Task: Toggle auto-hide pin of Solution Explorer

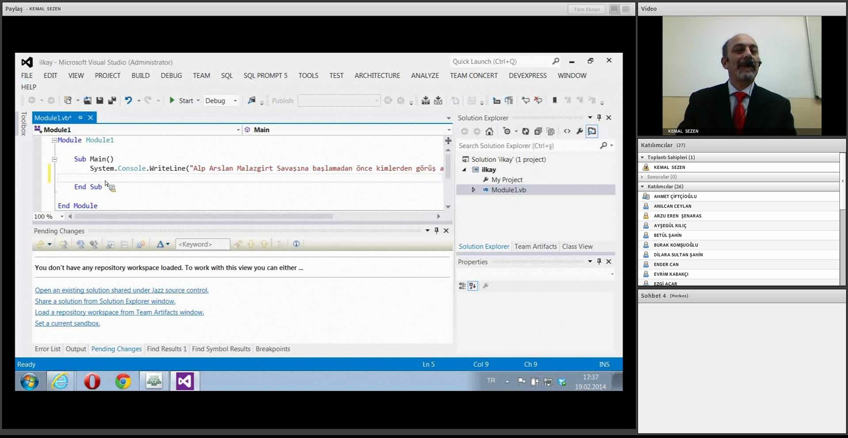Action: 599,118
